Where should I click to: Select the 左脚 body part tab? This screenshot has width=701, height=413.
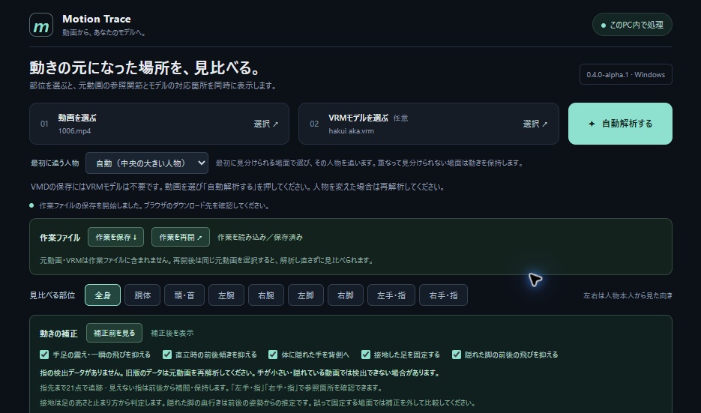[306, 295]
